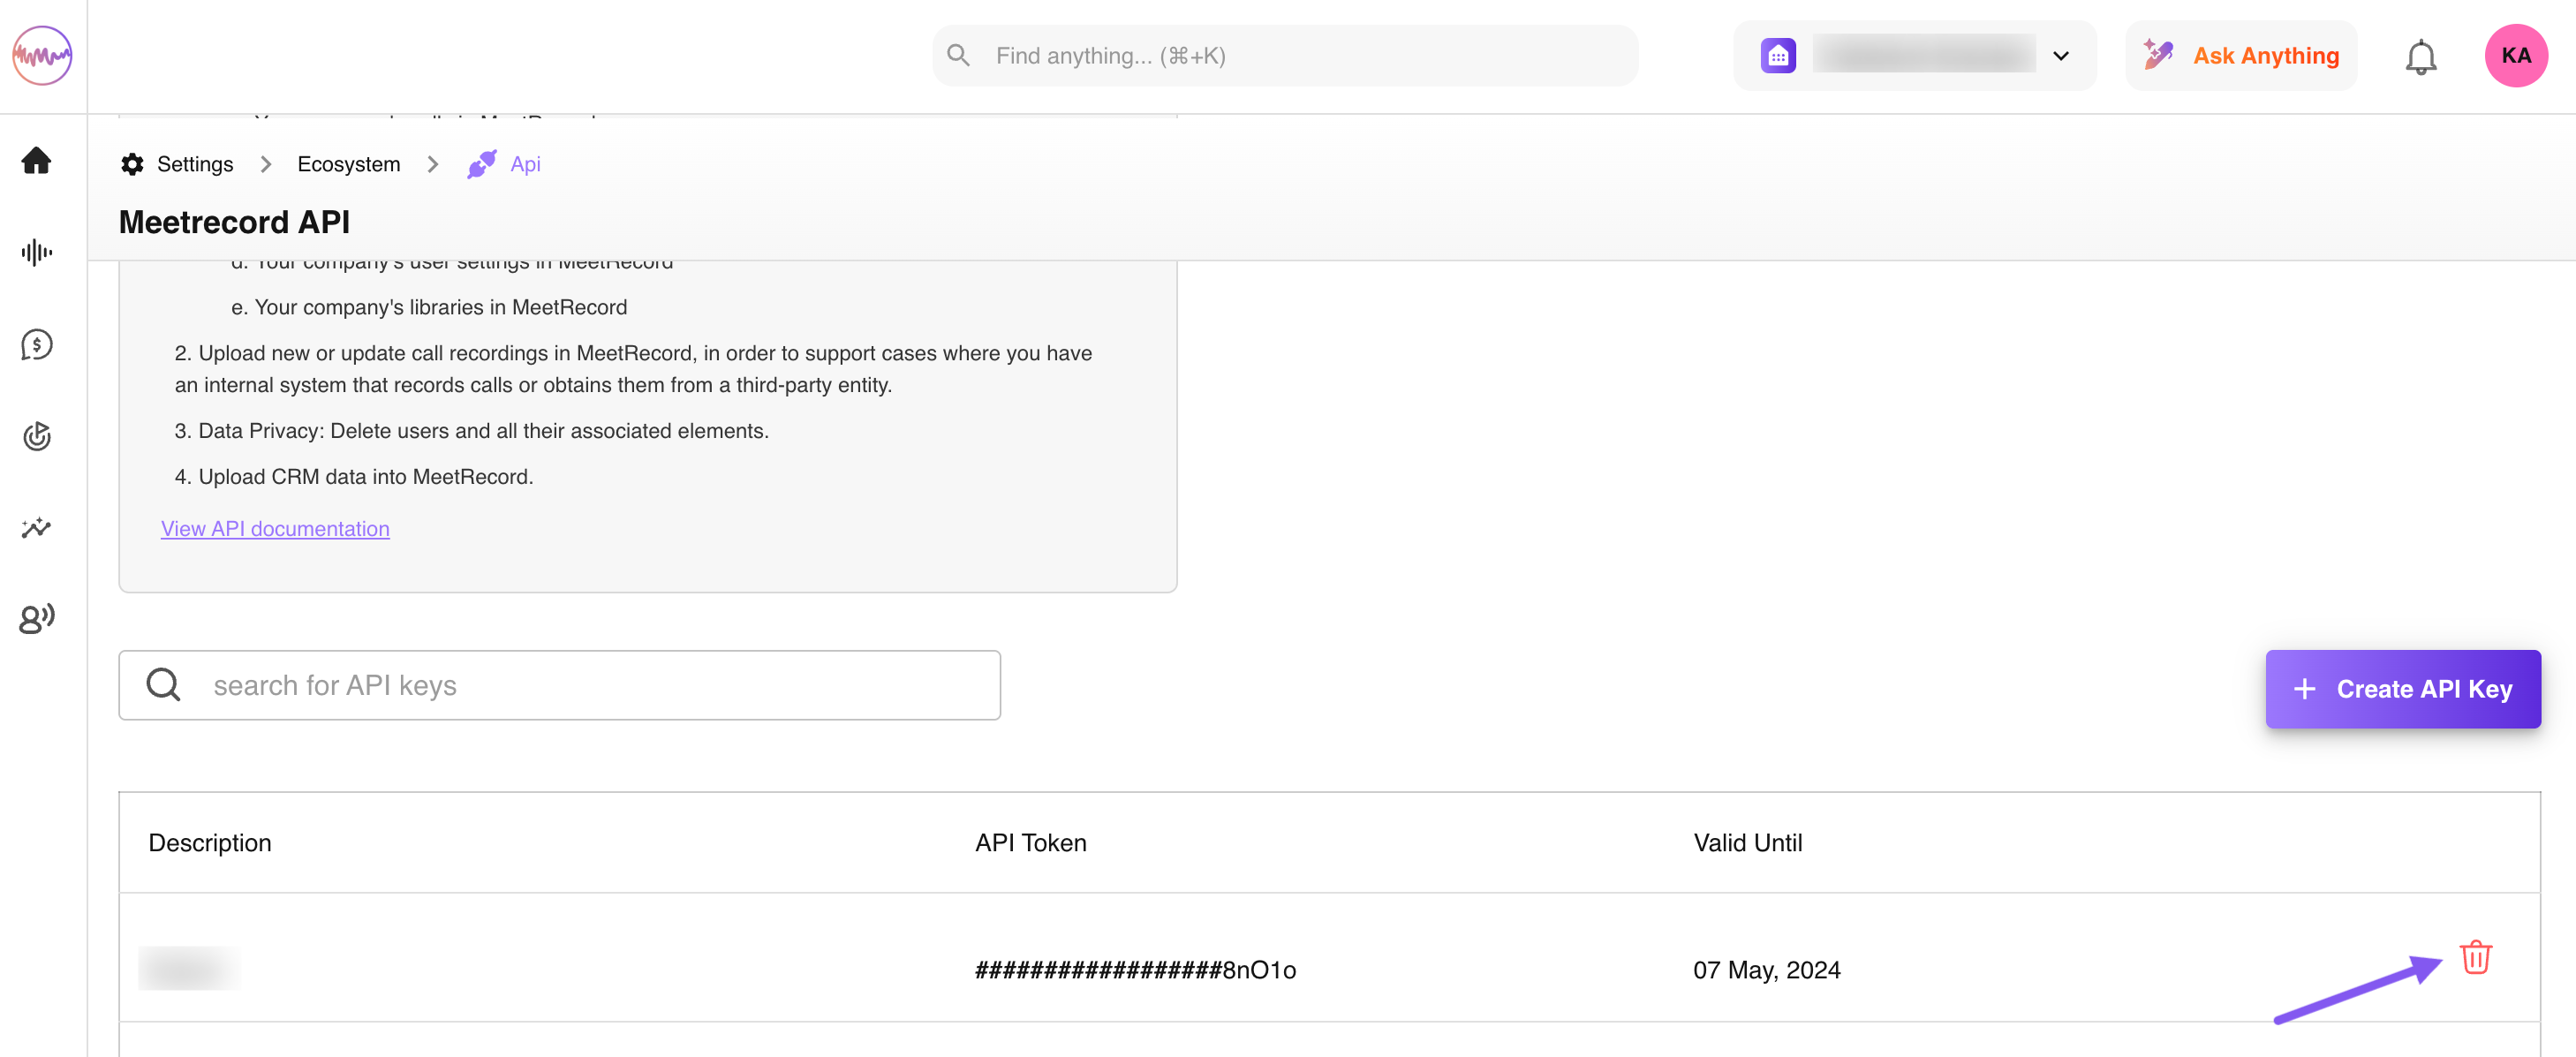Screen dimensions: 2576x1057
Task: Open the speaking person sidebar icon
Action: (37, 619)
